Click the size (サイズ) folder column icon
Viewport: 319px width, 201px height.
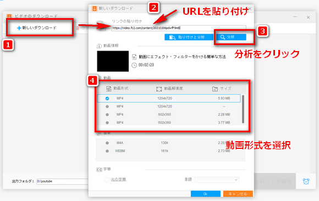coord(215,89)
